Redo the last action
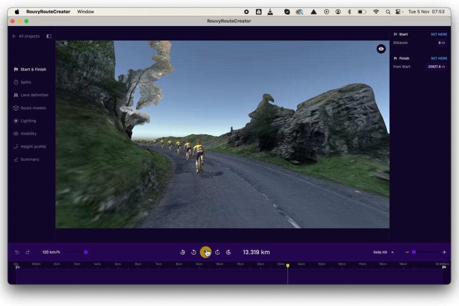 27,252
